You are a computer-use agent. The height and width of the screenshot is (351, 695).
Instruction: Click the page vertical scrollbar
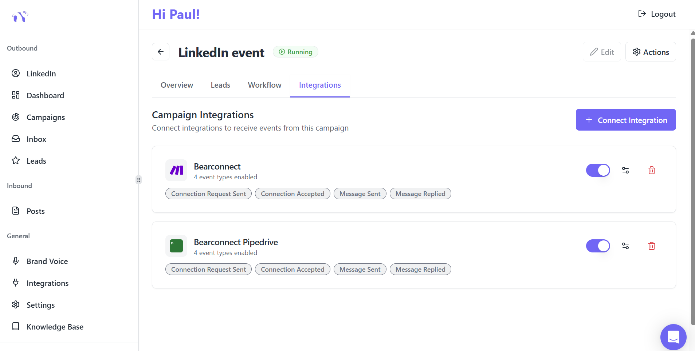click(x=692, y=182)
